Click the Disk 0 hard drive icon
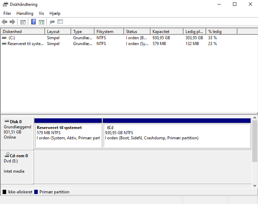 (x=7, y=121)
